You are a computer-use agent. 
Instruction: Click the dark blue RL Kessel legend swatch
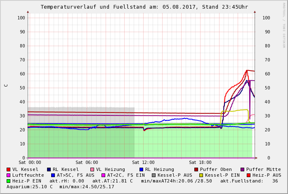[x=49, y=169]
